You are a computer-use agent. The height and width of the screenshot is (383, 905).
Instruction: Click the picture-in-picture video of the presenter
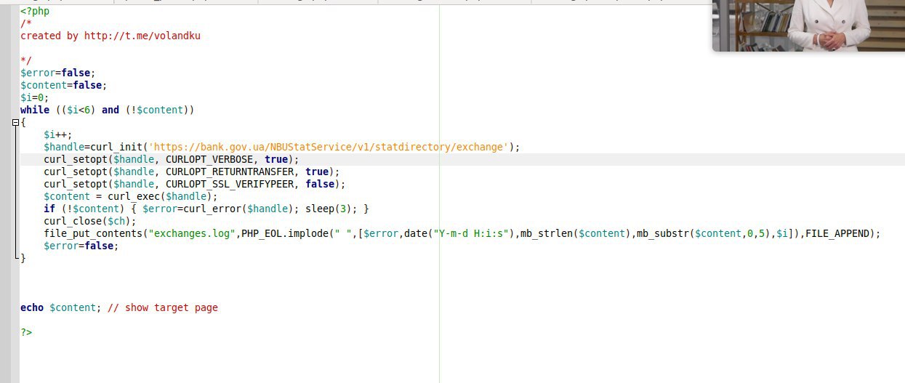[808, 25]
